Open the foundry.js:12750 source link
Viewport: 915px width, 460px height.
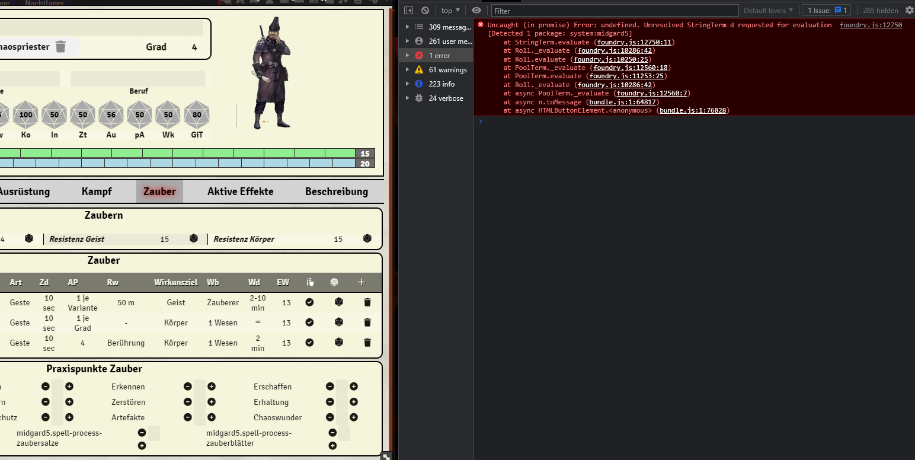tap(871, 25)
